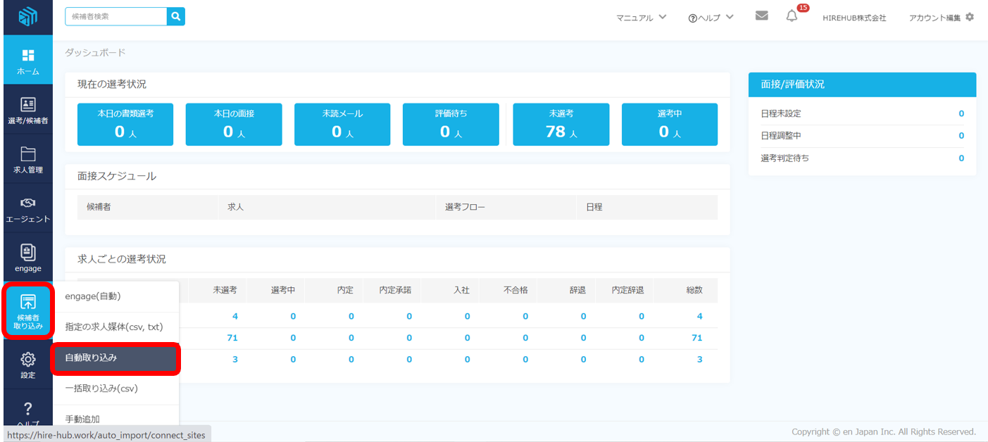Expand the ヘルプ dropdown in header

click(711, 18)
